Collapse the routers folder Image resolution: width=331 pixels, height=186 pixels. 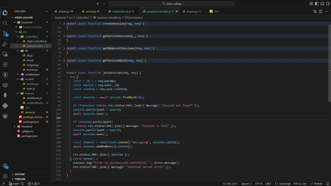(x=18, y=93)
